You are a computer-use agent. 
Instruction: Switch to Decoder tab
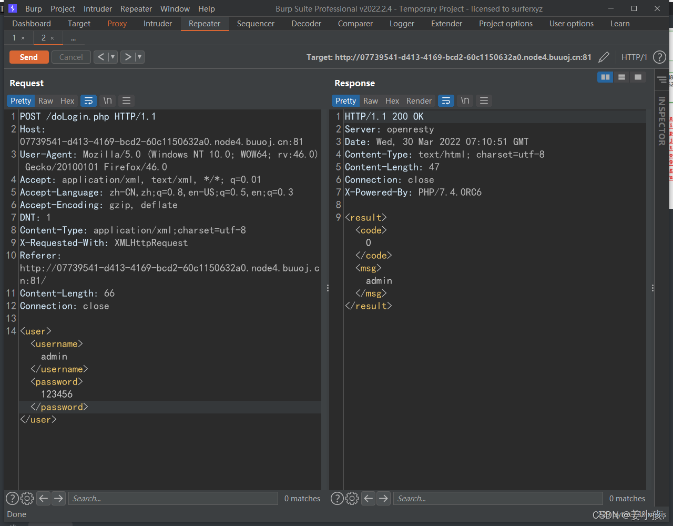[x=306, y=24]
